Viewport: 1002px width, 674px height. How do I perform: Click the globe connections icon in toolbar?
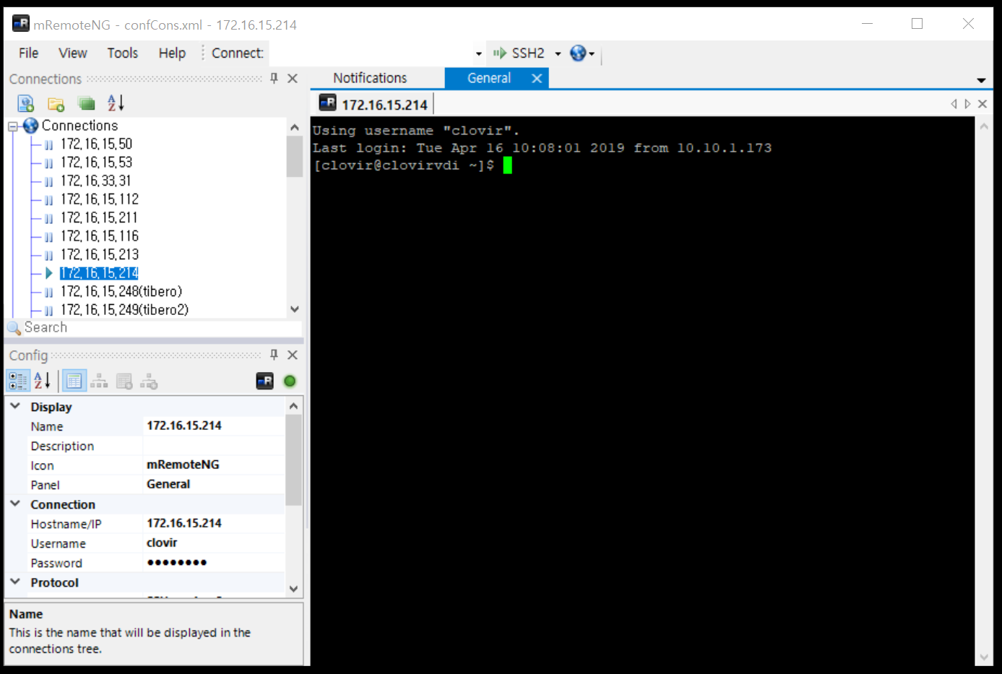point(577,53)
